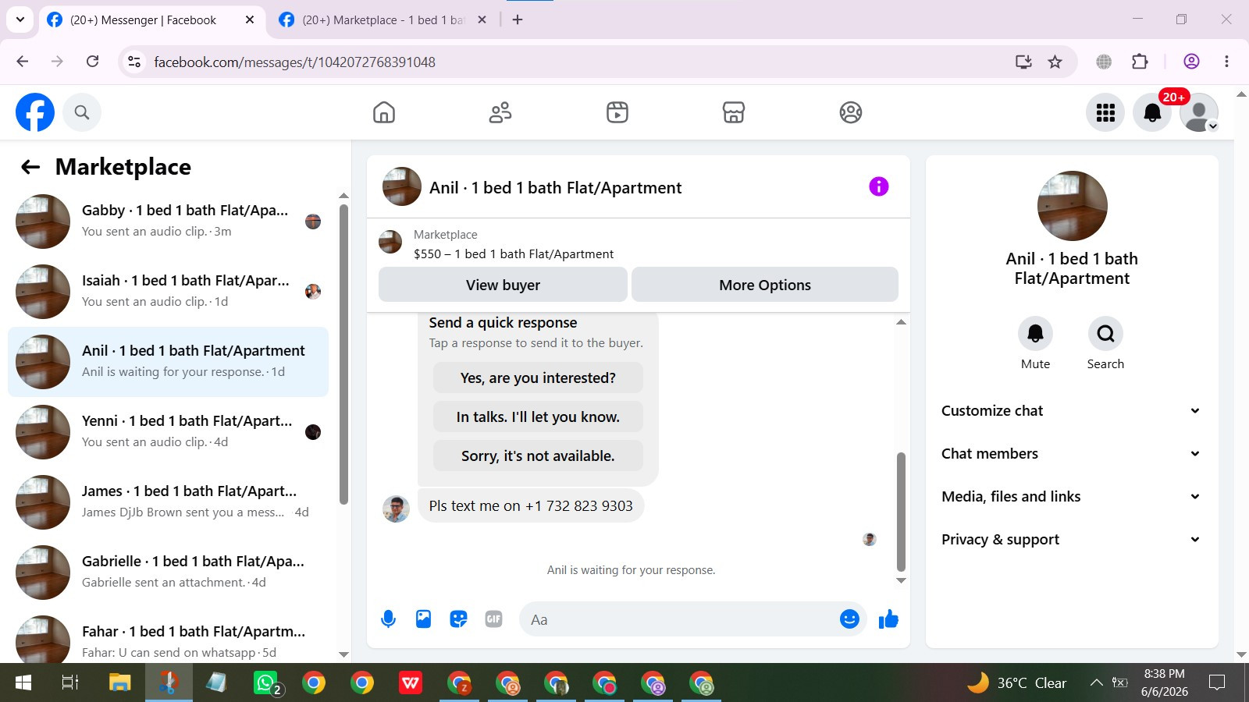The height and width of the screenshot is (702, 1249).
Task: Click View buyer button
Action: click(x=503, y=285)
